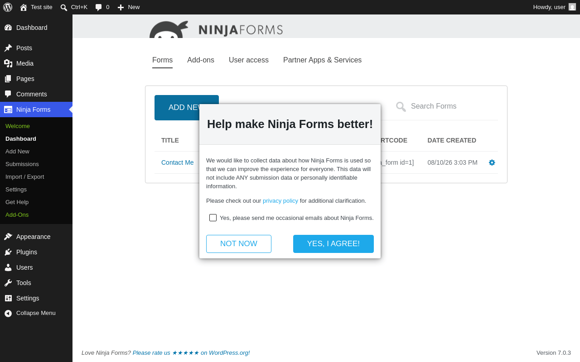Open the green Add-Ons submenu item
580x362 pixels.
17,215
